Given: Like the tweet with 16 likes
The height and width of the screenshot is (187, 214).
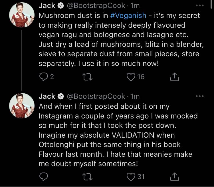Looking at the screenshot, I should point(131,77).
